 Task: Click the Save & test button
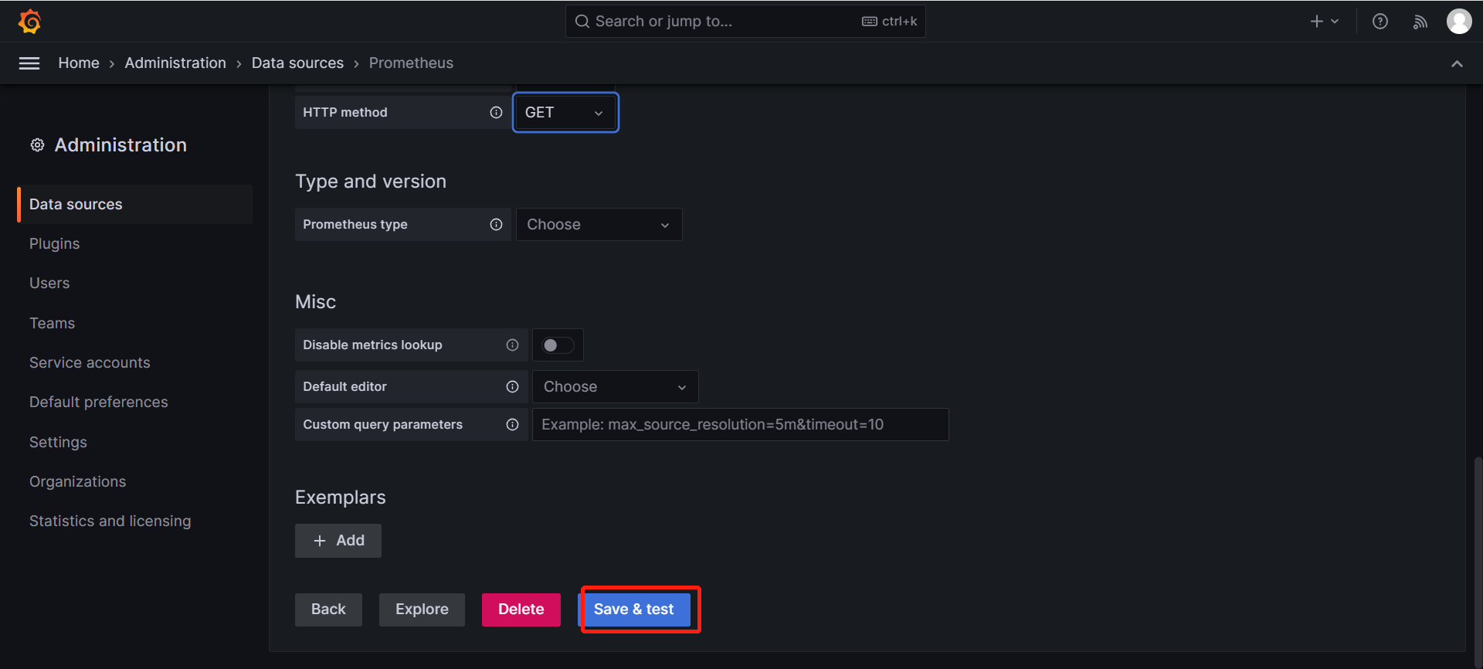[x=634, y=610]
